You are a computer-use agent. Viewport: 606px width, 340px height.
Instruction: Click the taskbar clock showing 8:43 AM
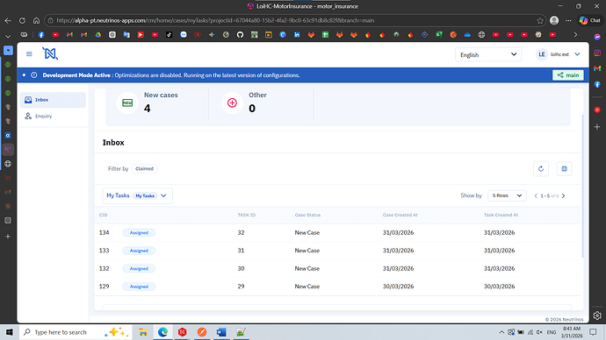tap(572, 332)
